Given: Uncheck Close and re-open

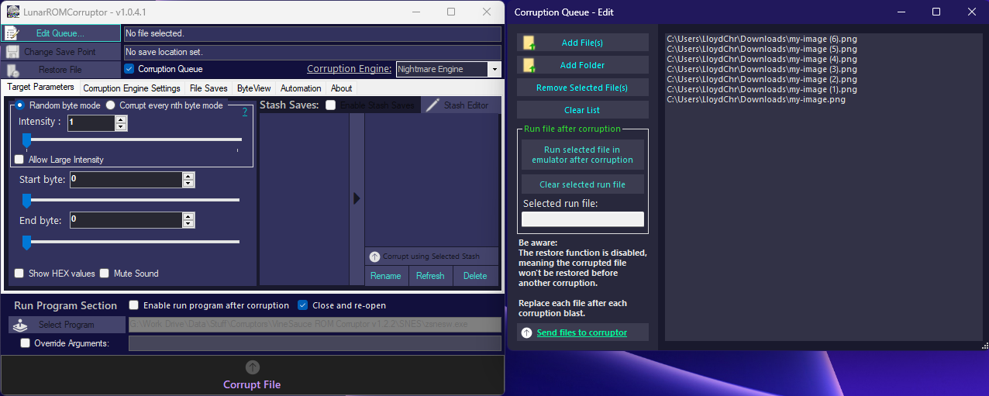Looking at the screenshot, I should (303, 305).
